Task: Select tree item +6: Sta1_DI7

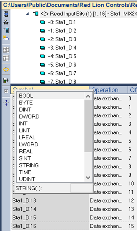Action: (x=62, y=73)
